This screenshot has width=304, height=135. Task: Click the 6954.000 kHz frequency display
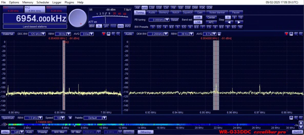[x=35, y=19]
